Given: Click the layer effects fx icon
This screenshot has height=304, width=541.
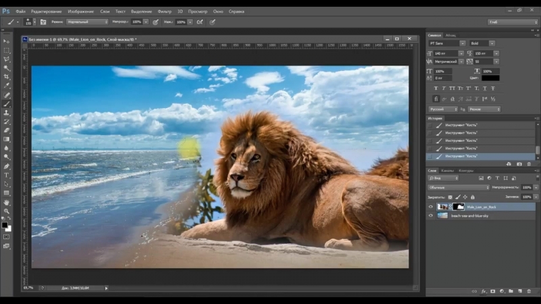Looking at the screenshot, I should click(x=484, y=291).
